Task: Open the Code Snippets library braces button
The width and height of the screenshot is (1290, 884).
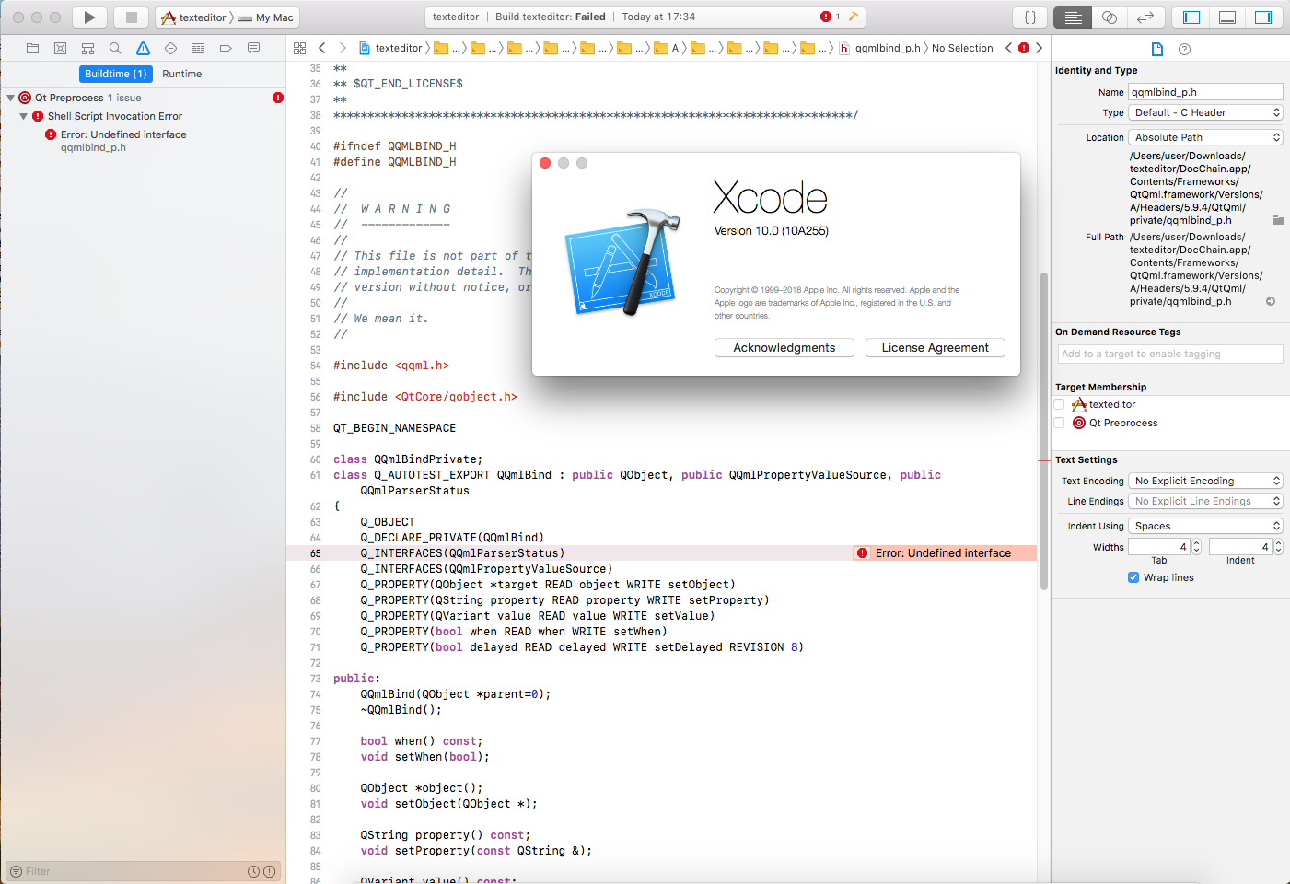Action: point(1030,17)
